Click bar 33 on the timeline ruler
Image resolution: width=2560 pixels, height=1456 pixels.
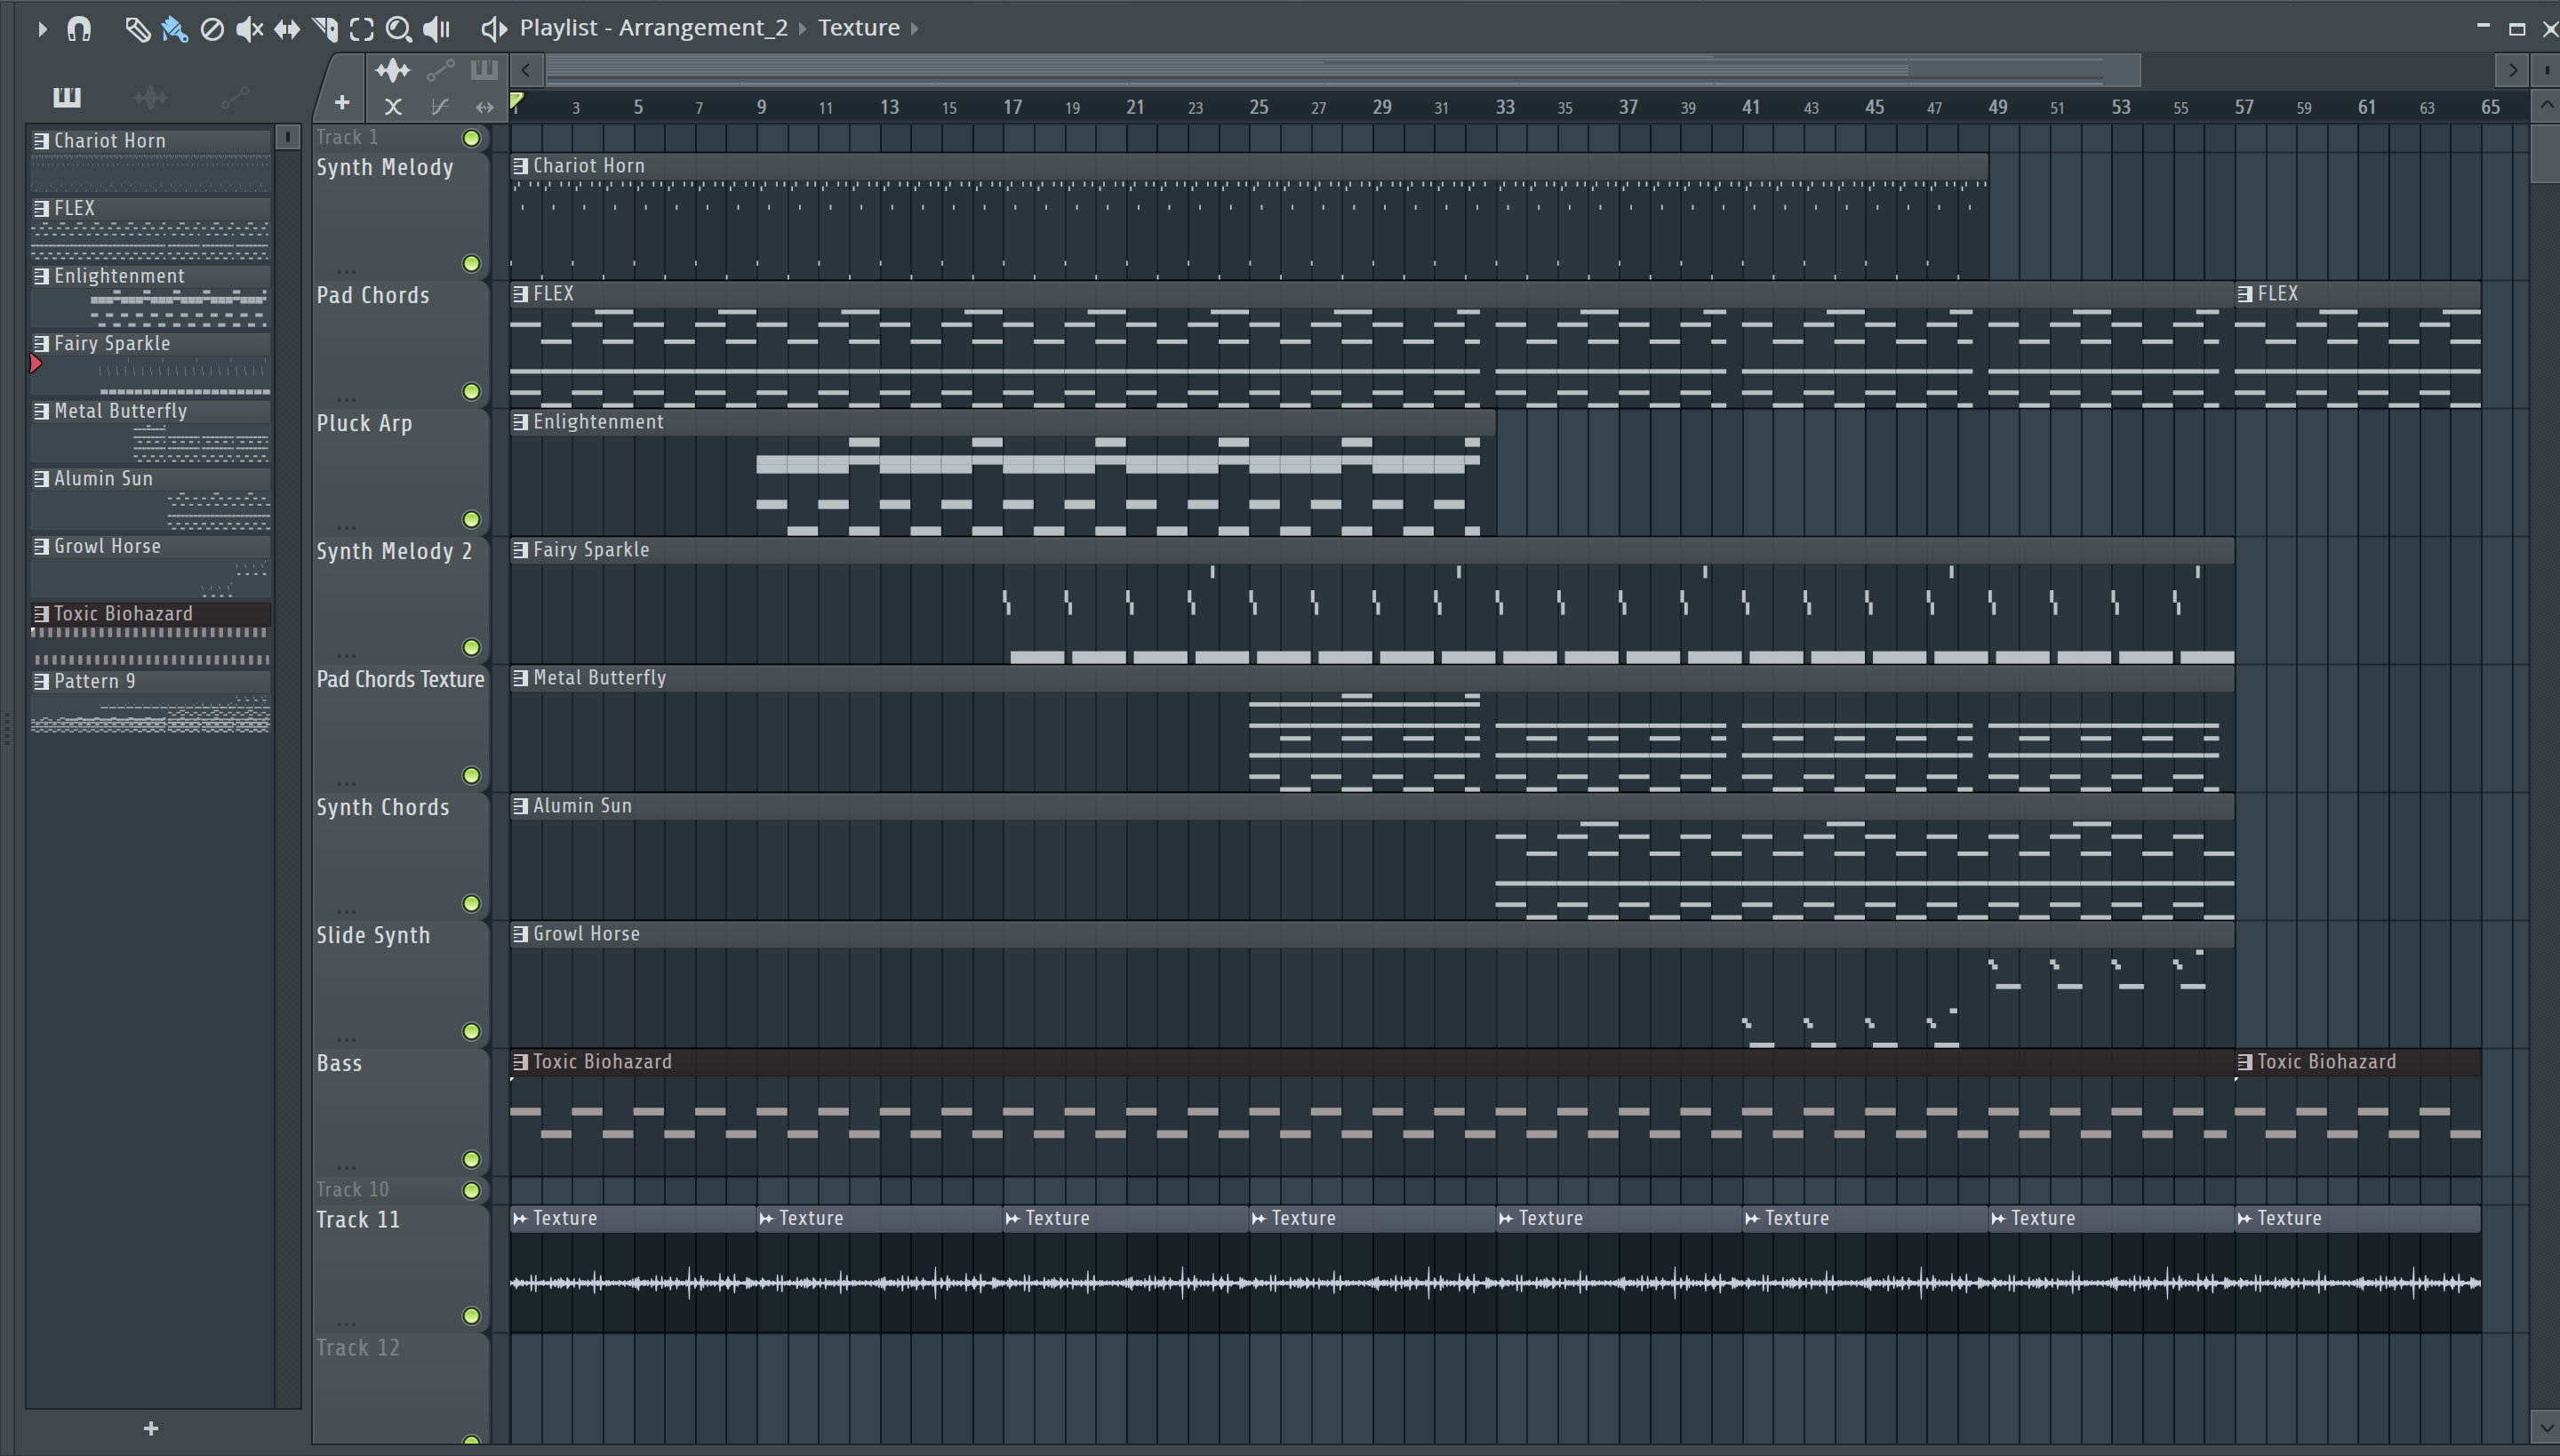tap(1504, 107)
